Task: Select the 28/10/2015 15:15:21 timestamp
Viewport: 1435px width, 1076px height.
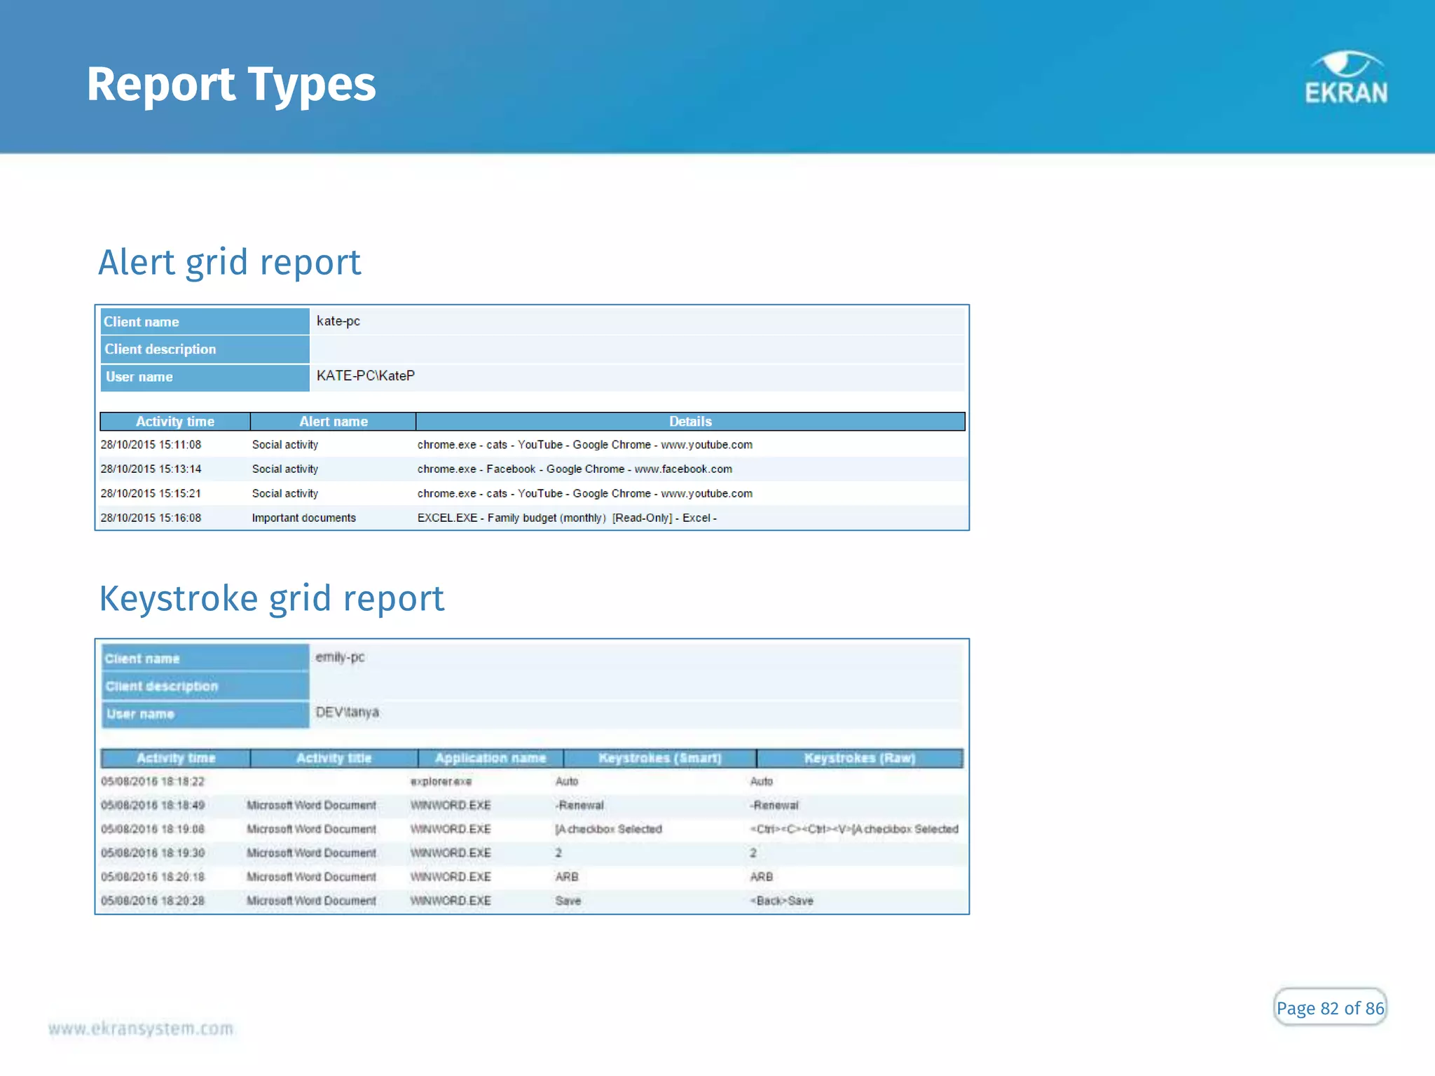Action: pyautogui.click(x=151, y=494)
